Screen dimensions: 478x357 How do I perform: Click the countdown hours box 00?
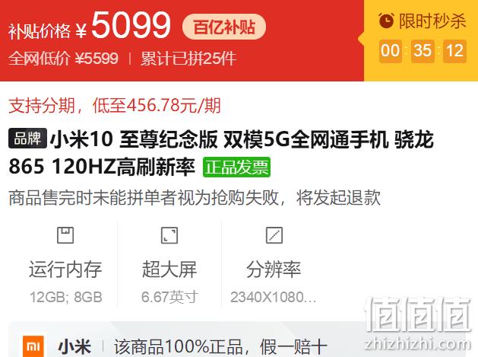[x=390, y=51]
